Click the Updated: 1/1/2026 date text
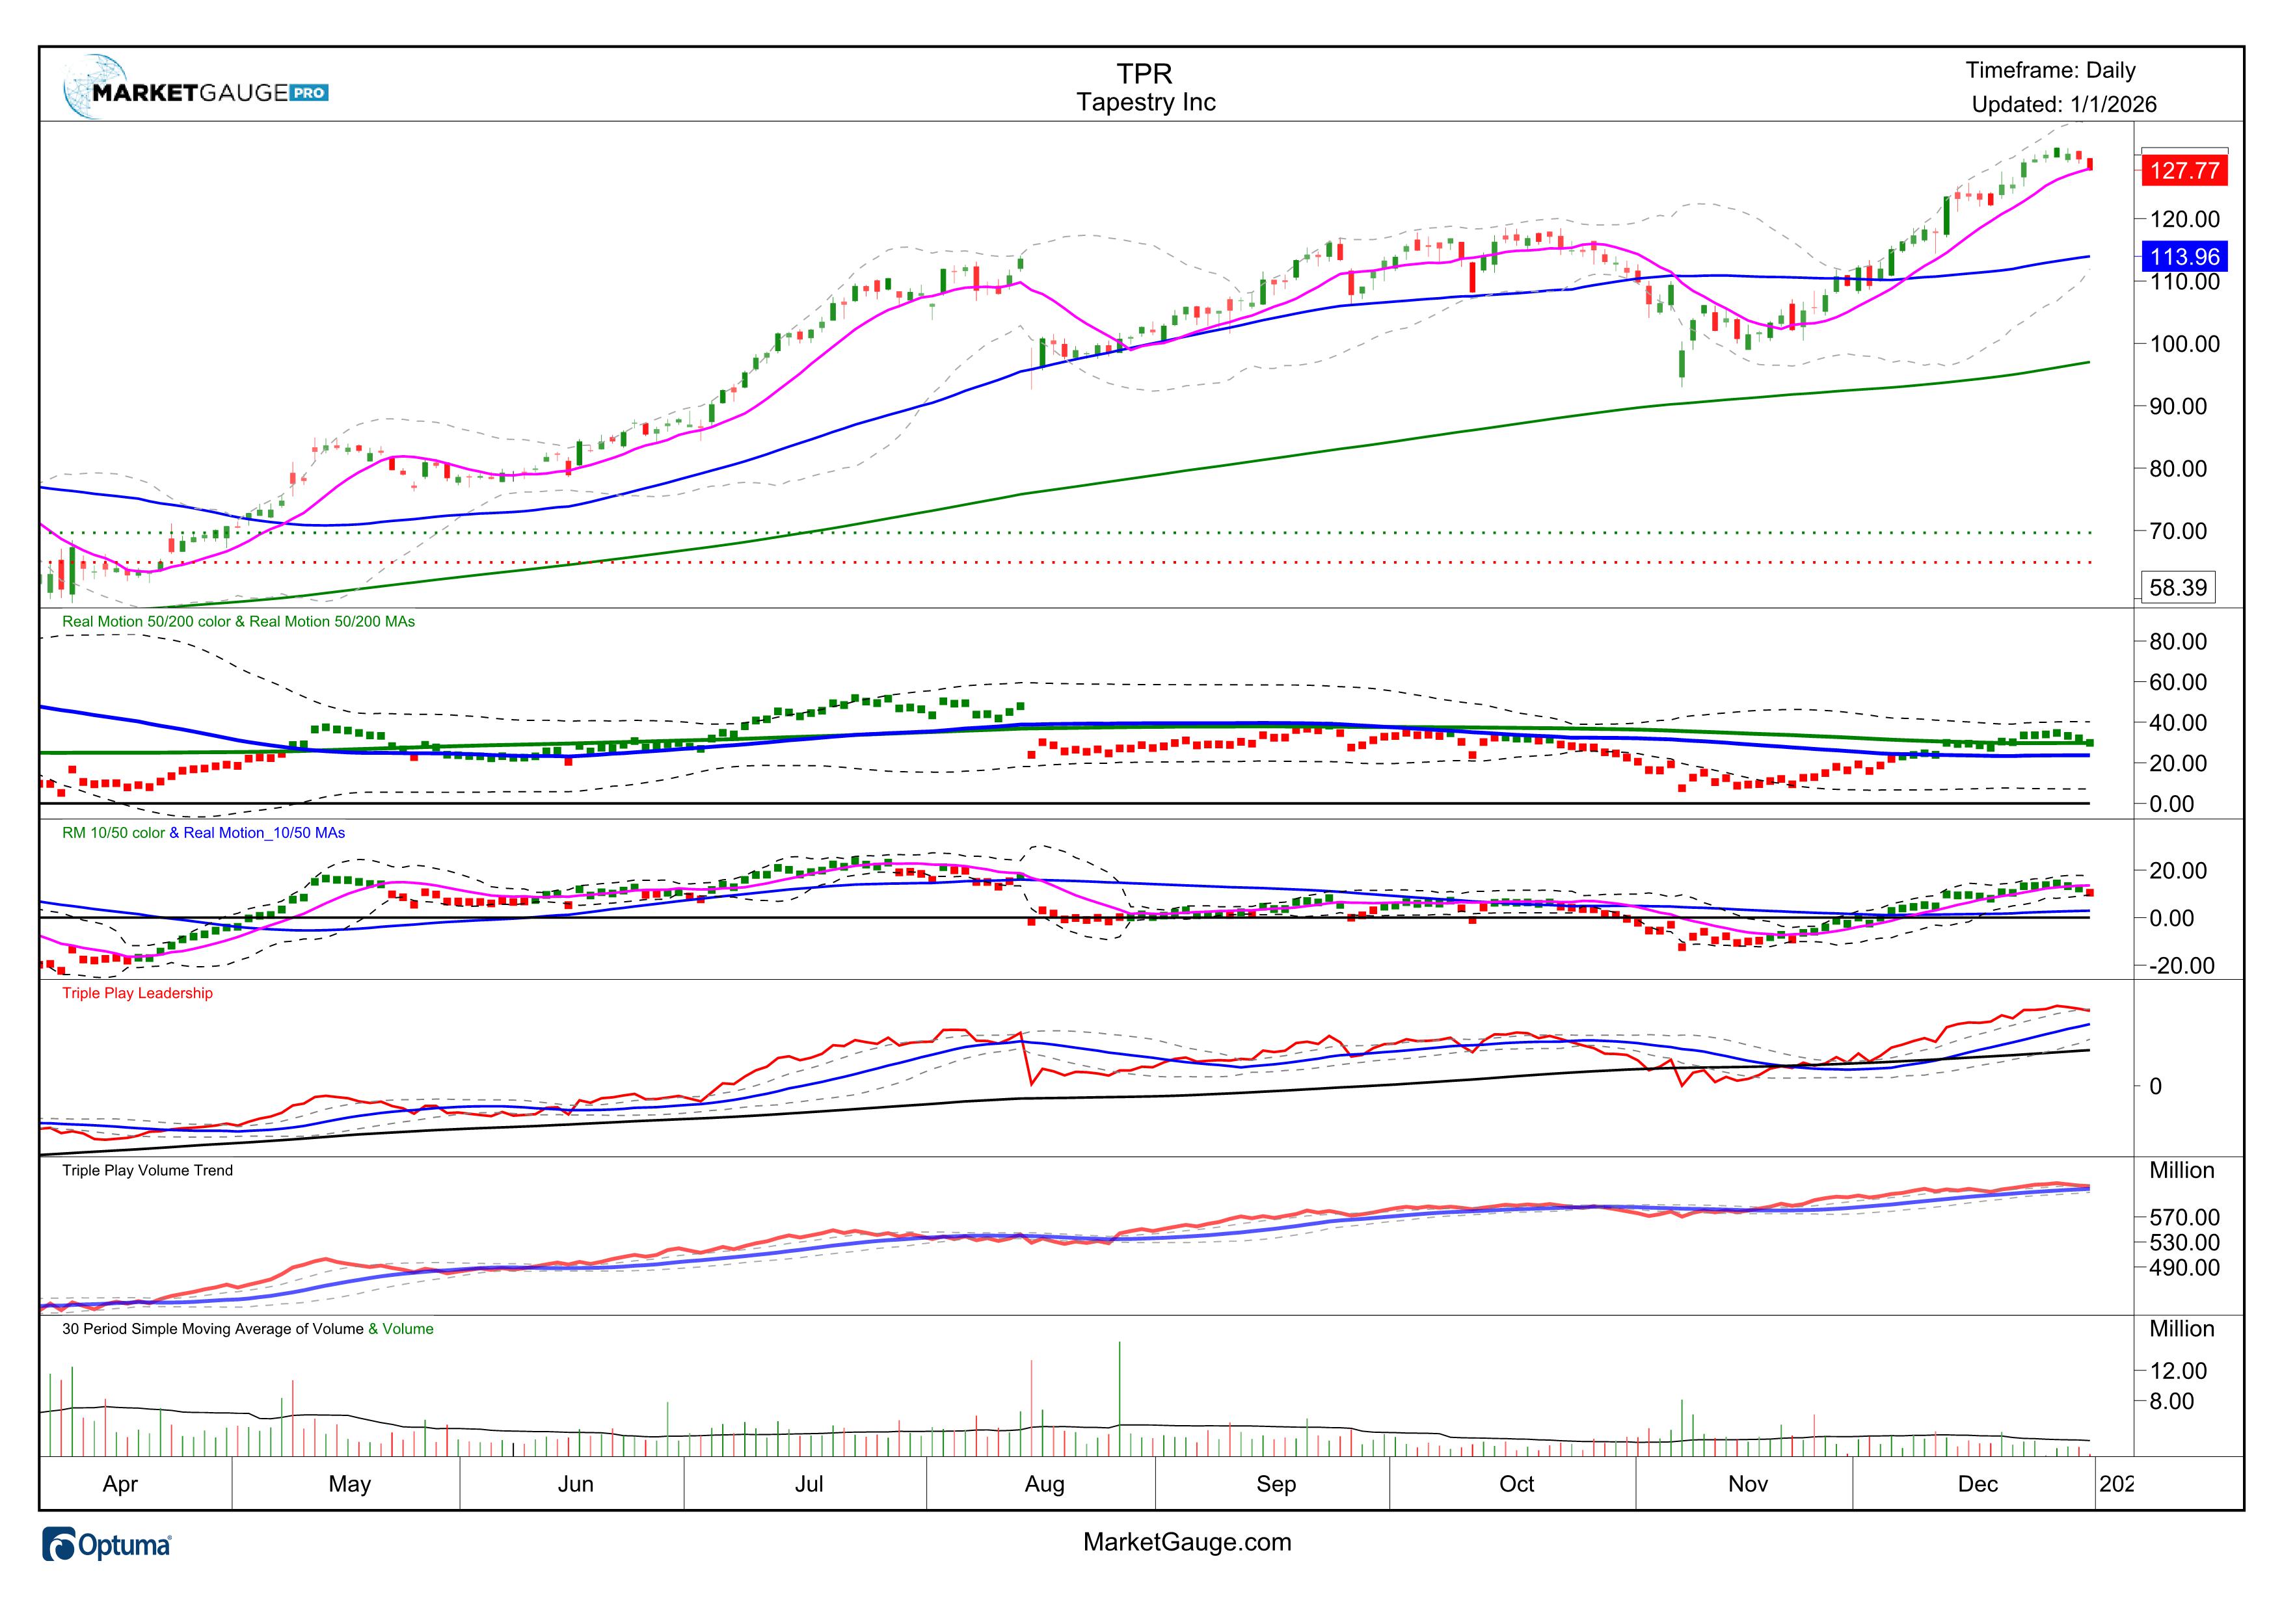This screenshot has height=1613, width=2282. [x=2064, y=104]
